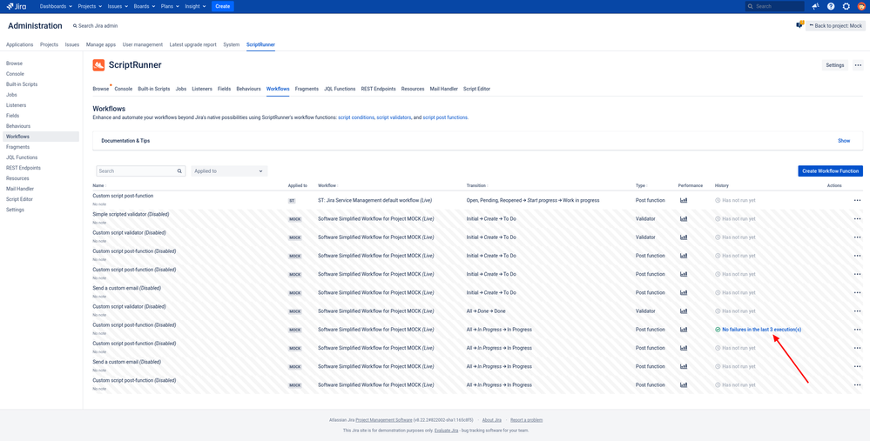The width and height of the screenshot is (870, 441).
Task: Open No failures in the last 3 executions link
Action: [x=761, y=330]
